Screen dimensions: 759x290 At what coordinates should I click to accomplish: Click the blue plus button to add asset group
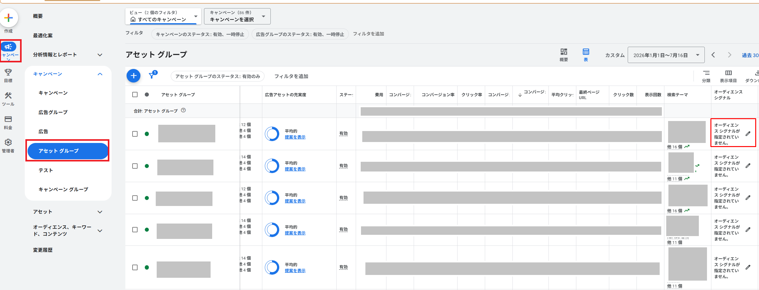pos(133,76)
